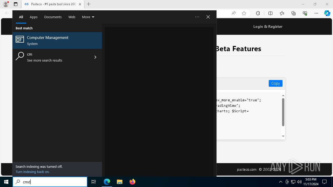Click the taskbar search box with cmd
The image size is (333, 187).
coord(50,182)
